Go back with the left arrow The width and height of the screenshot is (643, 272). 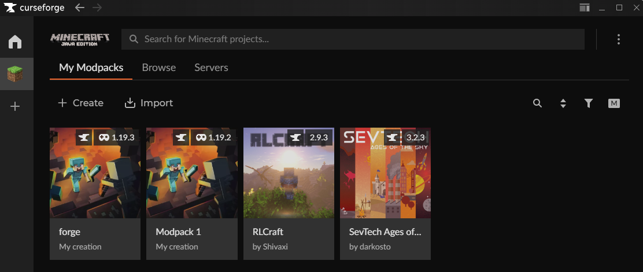tap(80, 8)
